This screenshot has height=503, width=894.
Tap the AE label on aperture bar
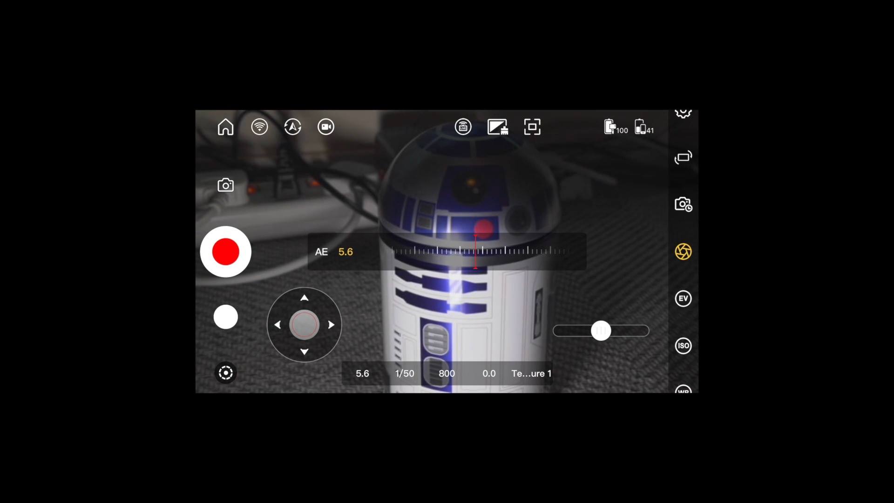coord(321,252)
